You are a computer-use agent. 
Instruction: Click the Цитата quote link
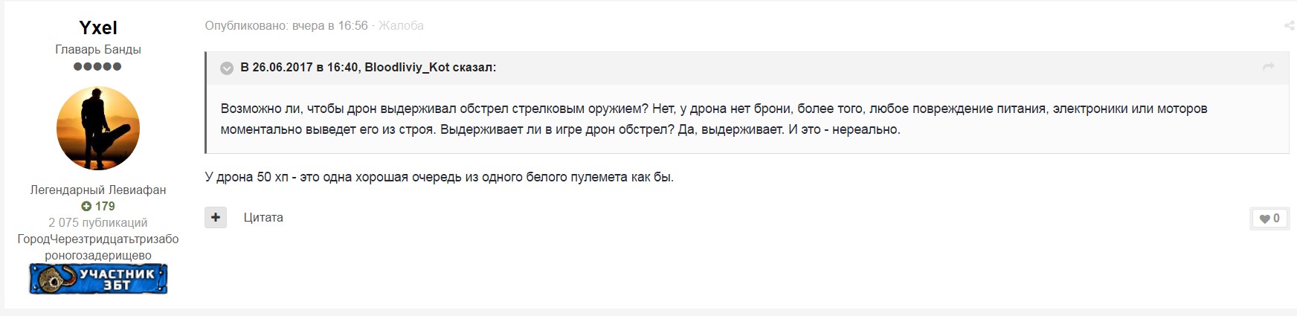click(263, 217)
